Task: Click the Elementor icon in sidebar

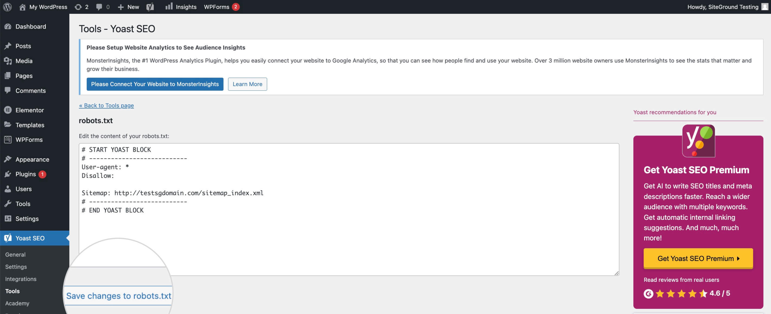Action: tap(8, 110)
